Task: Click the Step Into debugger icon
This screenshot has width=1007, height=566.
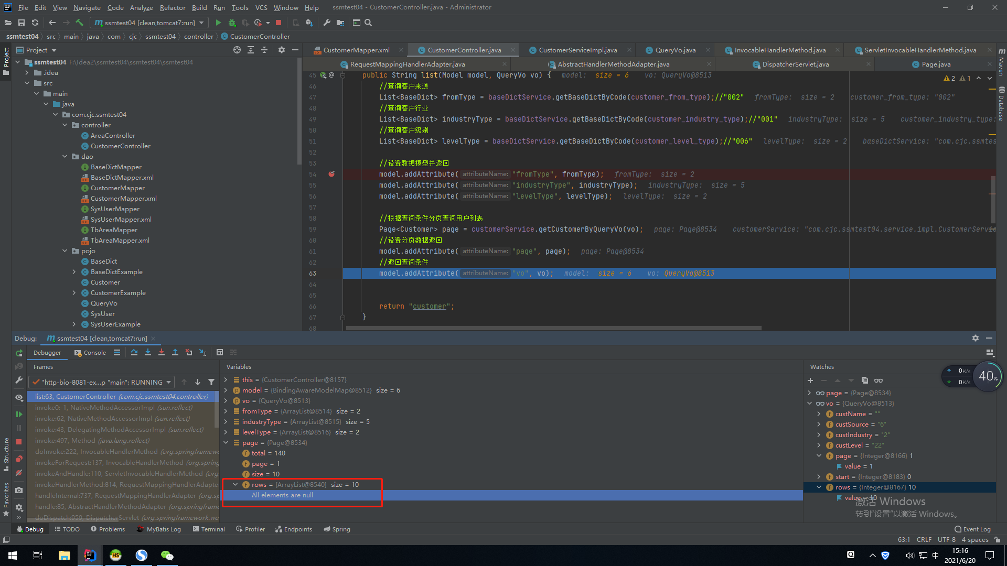Action: [x=148, y=353]
